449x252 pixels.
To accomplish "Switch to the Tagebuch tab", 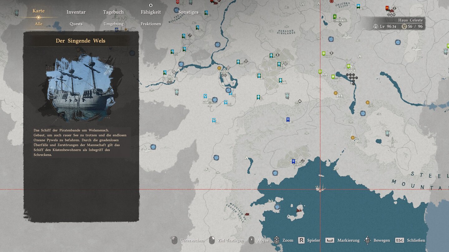I will (x=113, y=12).
